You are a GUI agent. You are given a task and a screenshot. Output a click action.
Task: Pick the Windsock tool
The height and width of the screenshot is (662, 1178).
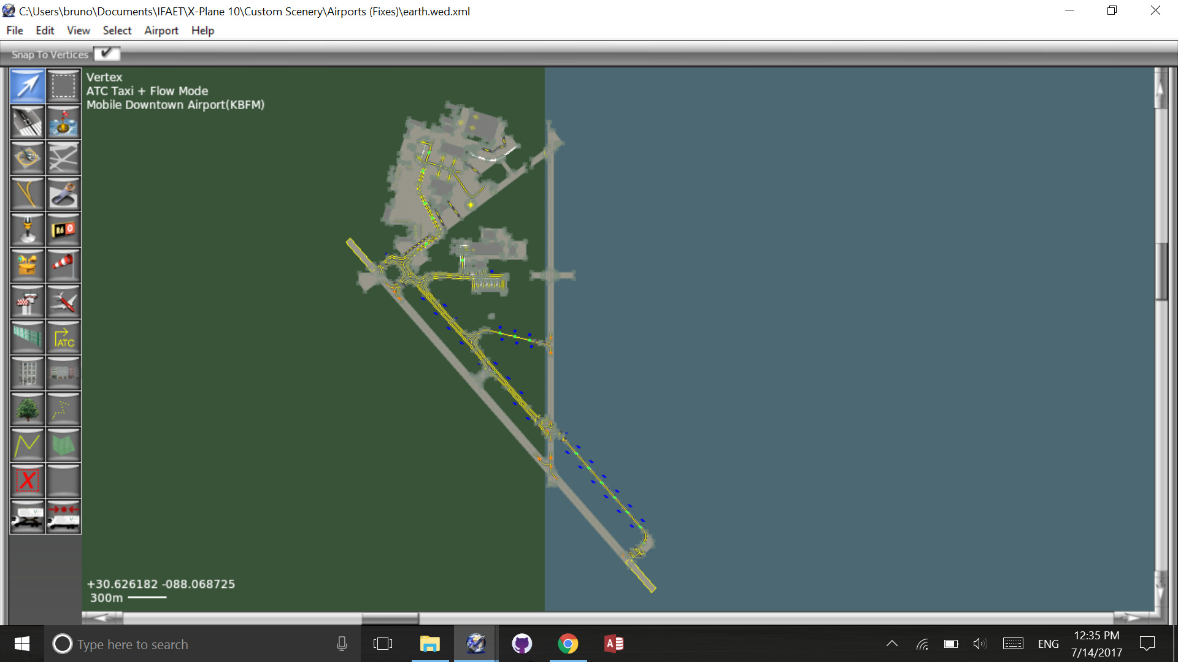point(63,265)
